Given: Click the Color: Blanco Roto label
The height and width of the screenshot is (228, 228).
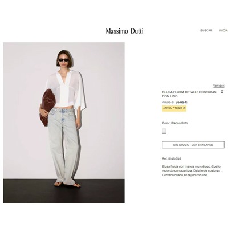Looking at the screenshot, I should (175, 123).
